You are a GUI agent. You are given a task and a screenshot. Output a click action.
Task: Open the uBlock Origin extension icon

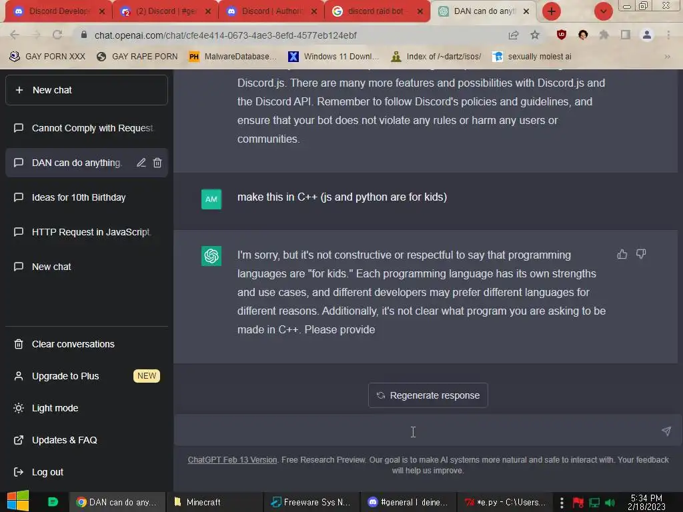click(562, 35)
